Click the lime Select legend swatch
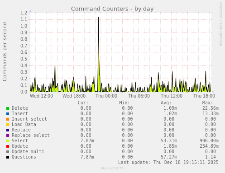The height and width of the screenshot is (173, 225). coord(8,141)
